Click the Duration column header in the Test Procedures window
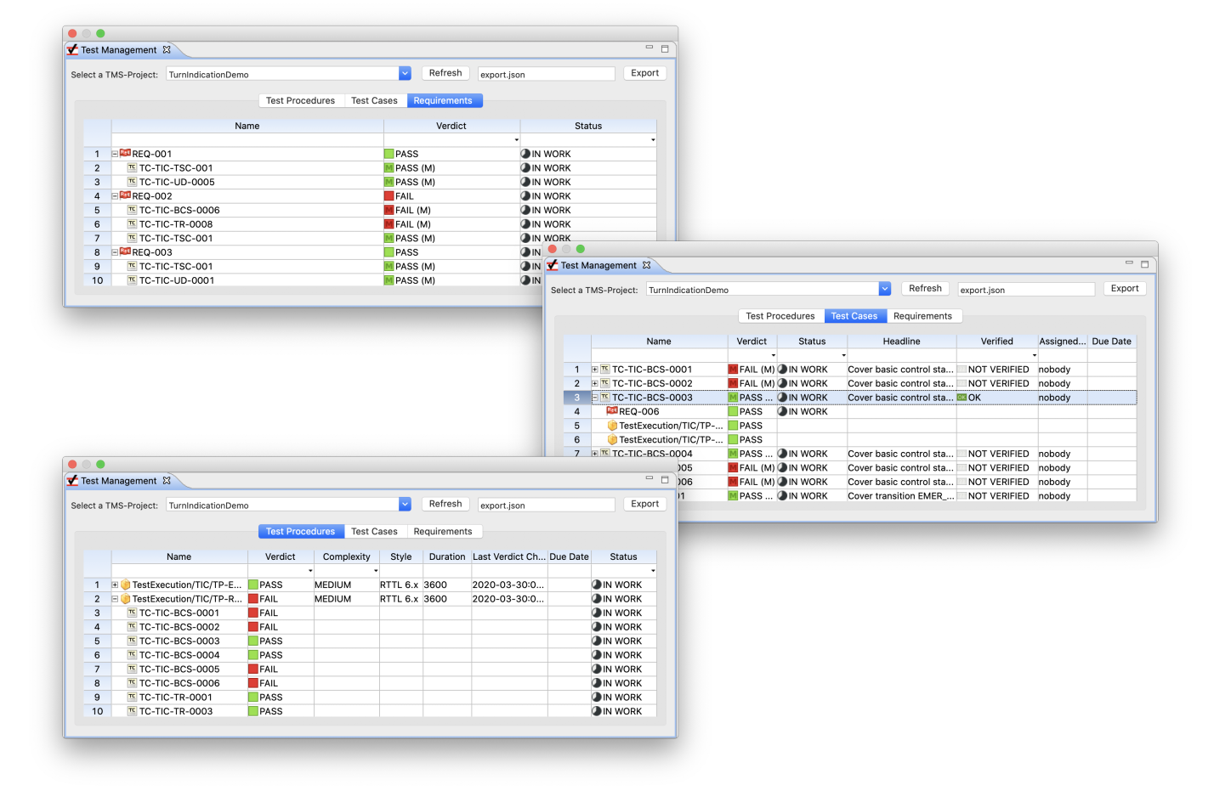 447,557
